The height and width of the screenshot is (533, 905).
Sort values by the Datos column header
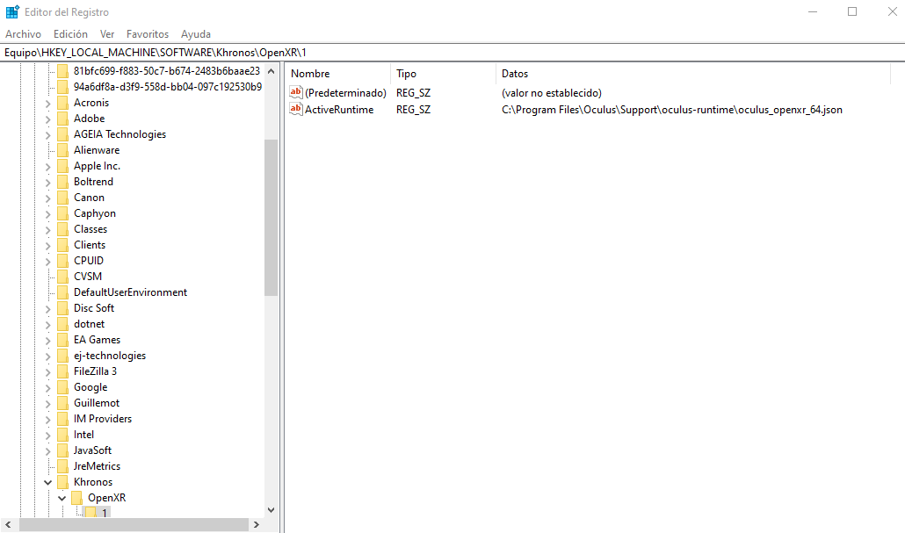[692, 73]
